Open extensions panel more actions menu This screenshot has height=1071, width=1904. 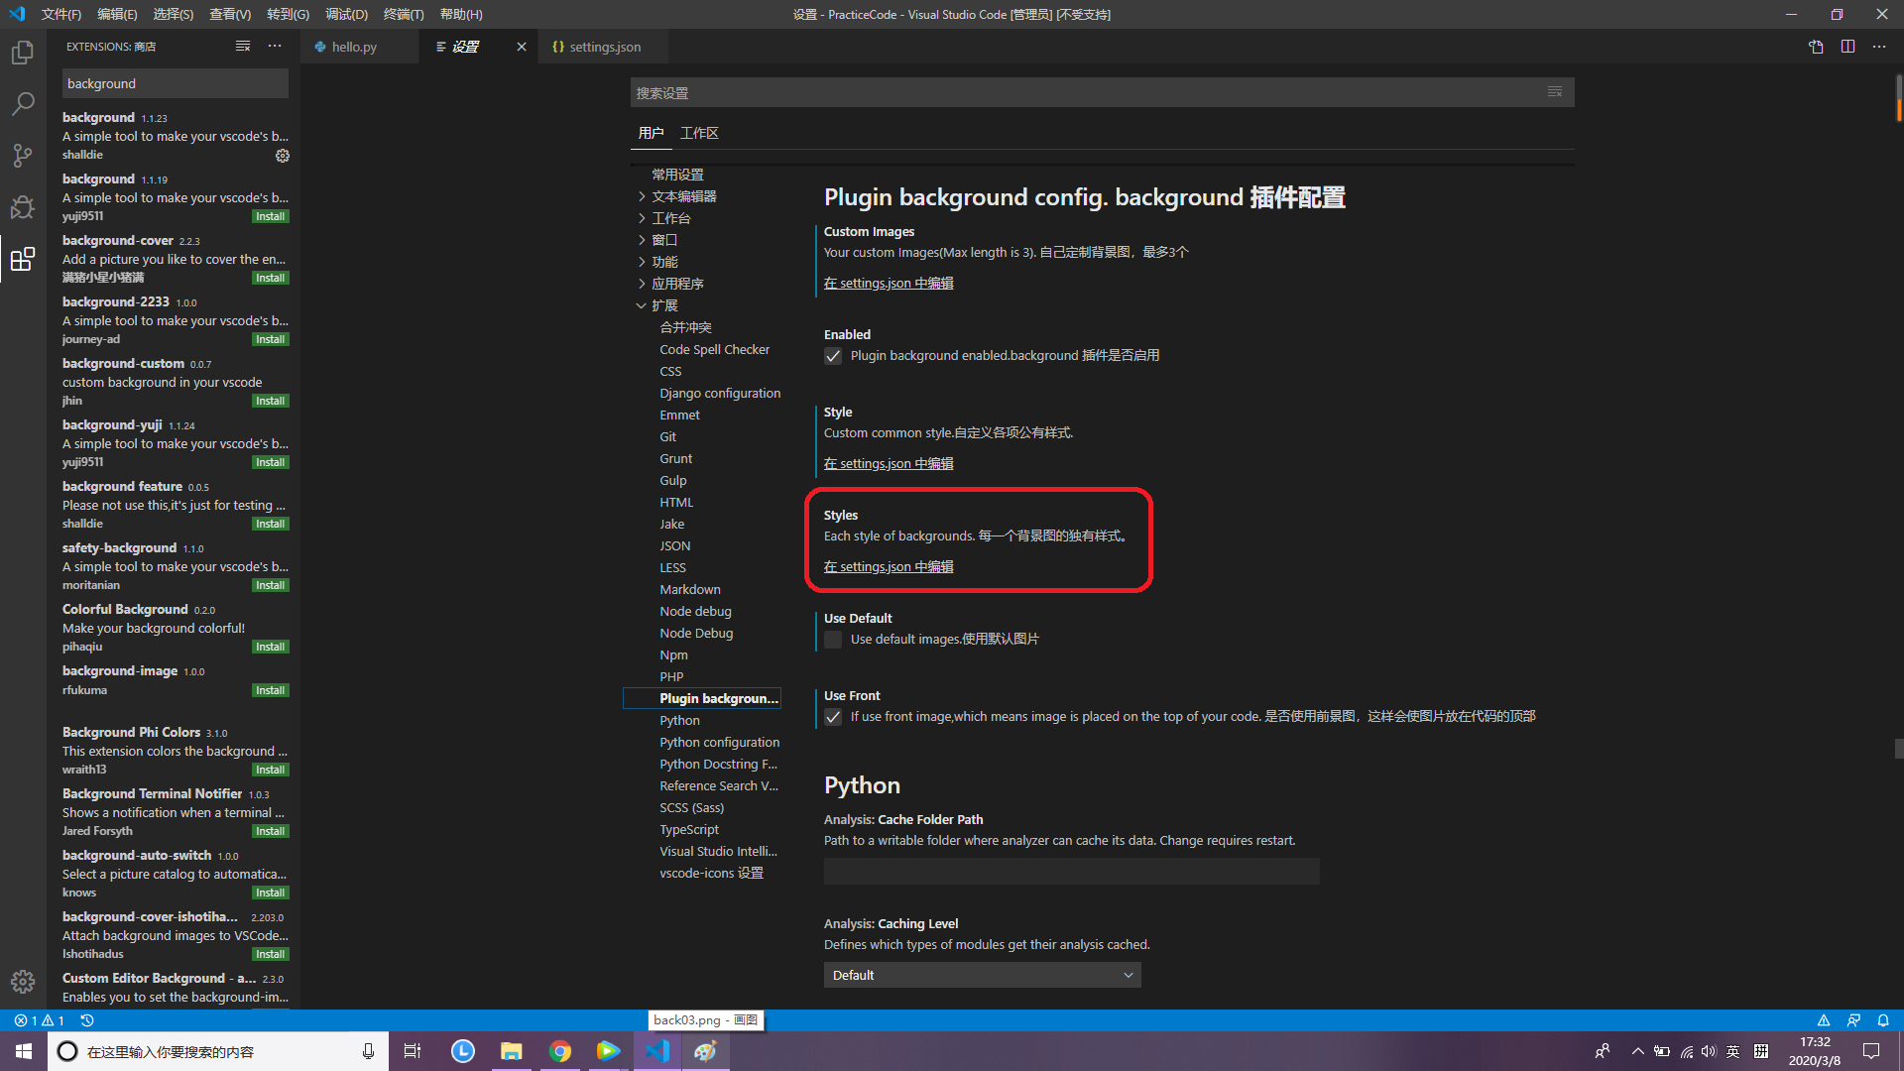pos(275,47)
